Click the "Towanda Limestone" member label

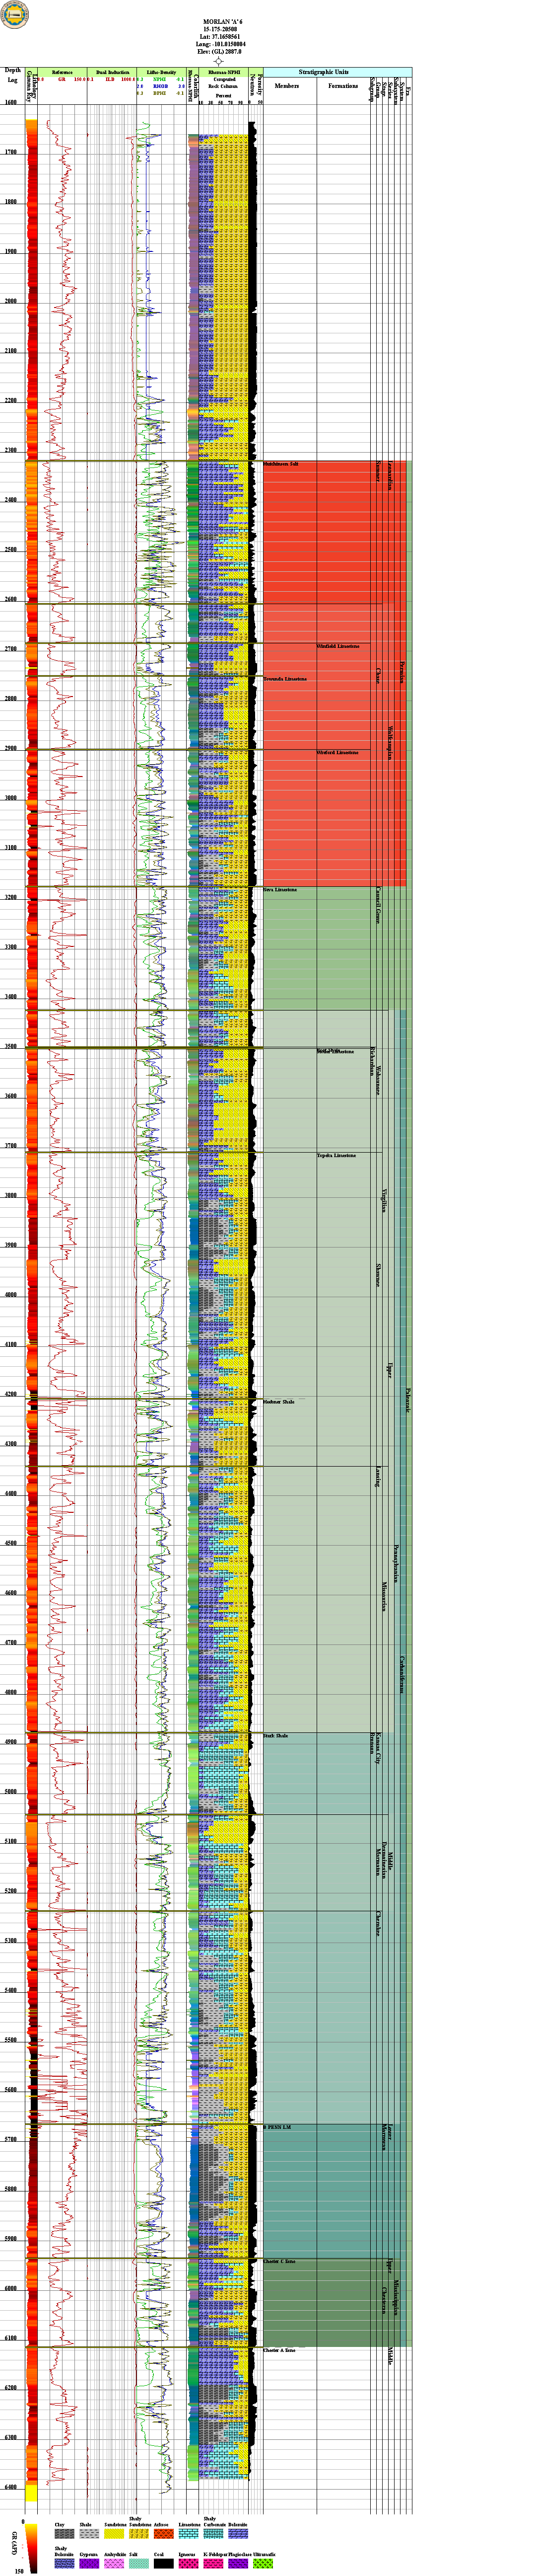coord(285,679)
